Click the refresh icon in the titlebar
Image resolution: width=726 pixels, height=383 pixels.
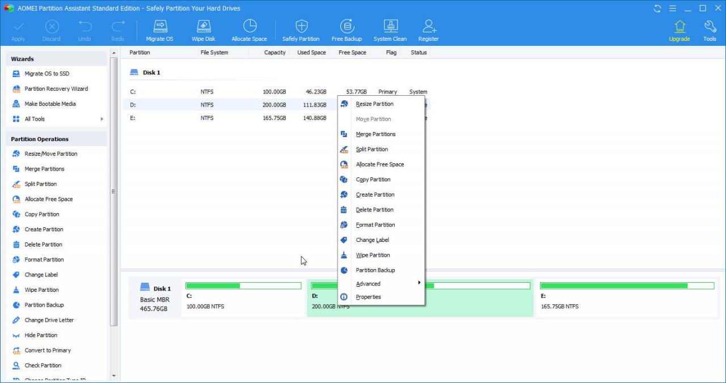coord(657,8)
